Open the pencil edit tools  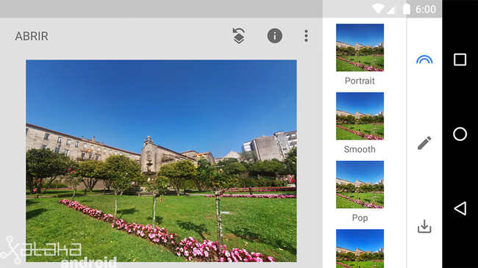tap(424, 142)
